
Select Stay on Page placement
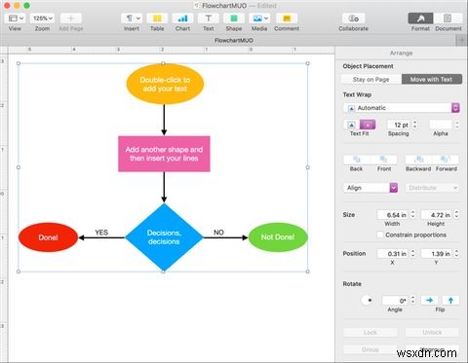pyautogui.click(x=371, y=79)
